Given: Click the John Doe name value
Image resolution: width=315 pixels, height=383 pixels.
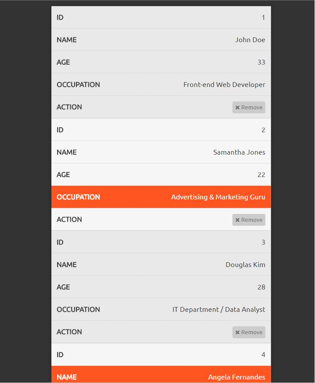Looking at the screenshot, I should 250,40.
